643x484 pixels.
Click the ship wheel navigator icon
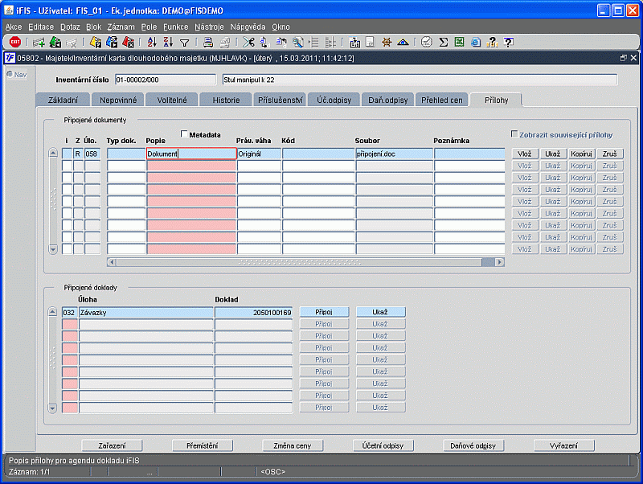coord(387,42)
